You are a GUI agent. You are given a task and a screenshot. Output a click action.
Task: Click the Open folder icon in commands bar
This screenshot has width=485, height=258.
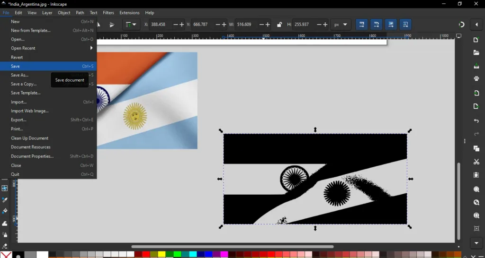476,53
